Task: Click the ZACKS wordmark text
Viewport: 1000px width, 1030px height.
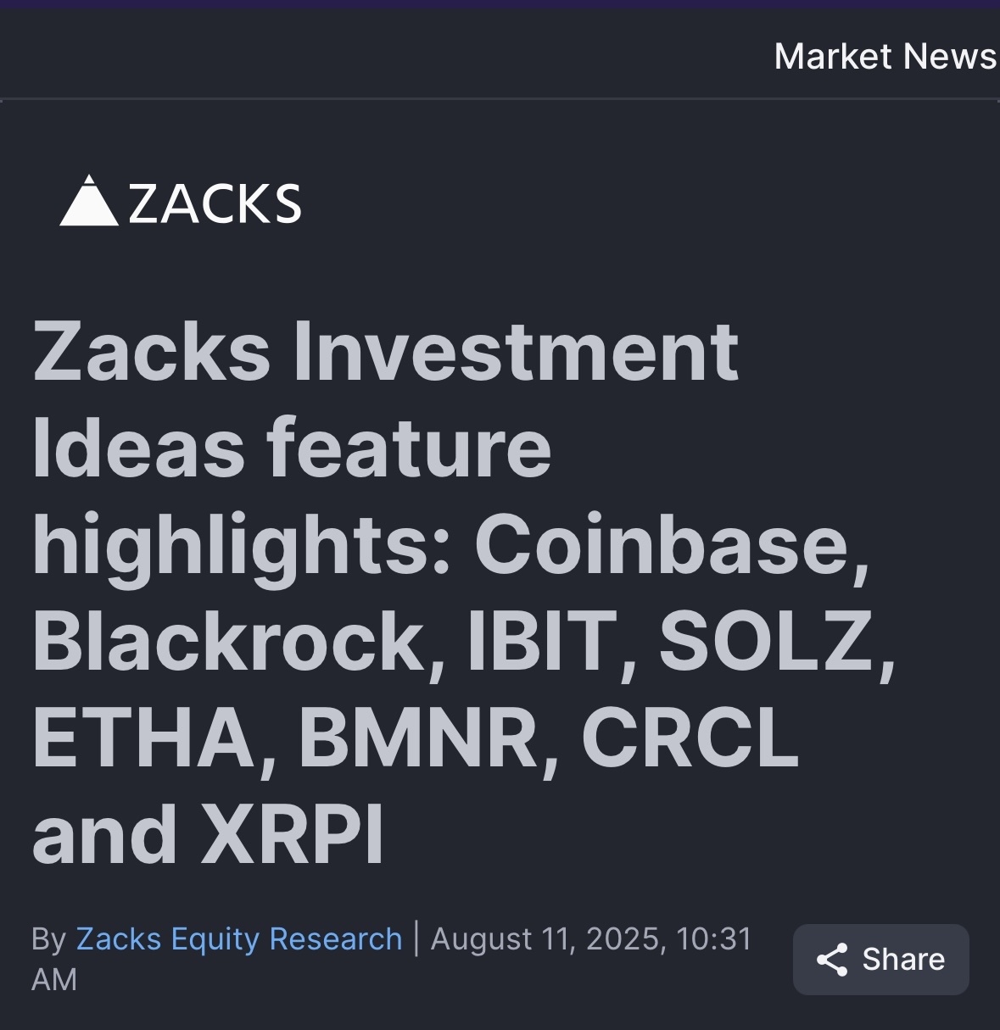Action: coord(215,203)
